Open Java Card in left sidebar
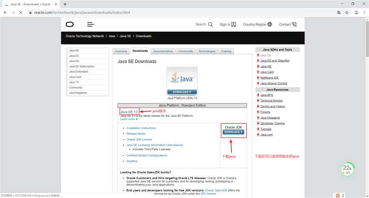 pos(88,77)
